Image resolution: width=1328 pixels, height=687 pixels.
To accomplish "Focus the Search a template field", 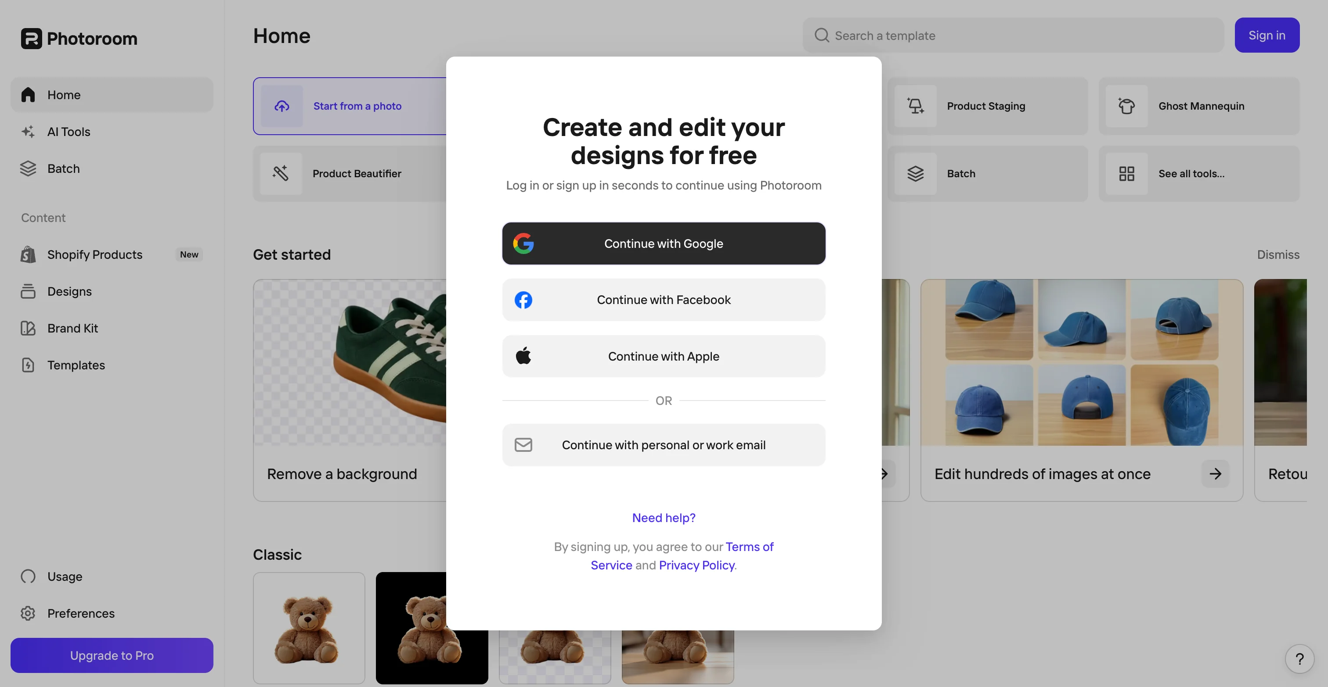I will [x=1013, y=35].
